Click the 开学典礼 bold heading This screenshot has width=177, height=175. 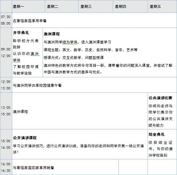[x=21, y=33]
